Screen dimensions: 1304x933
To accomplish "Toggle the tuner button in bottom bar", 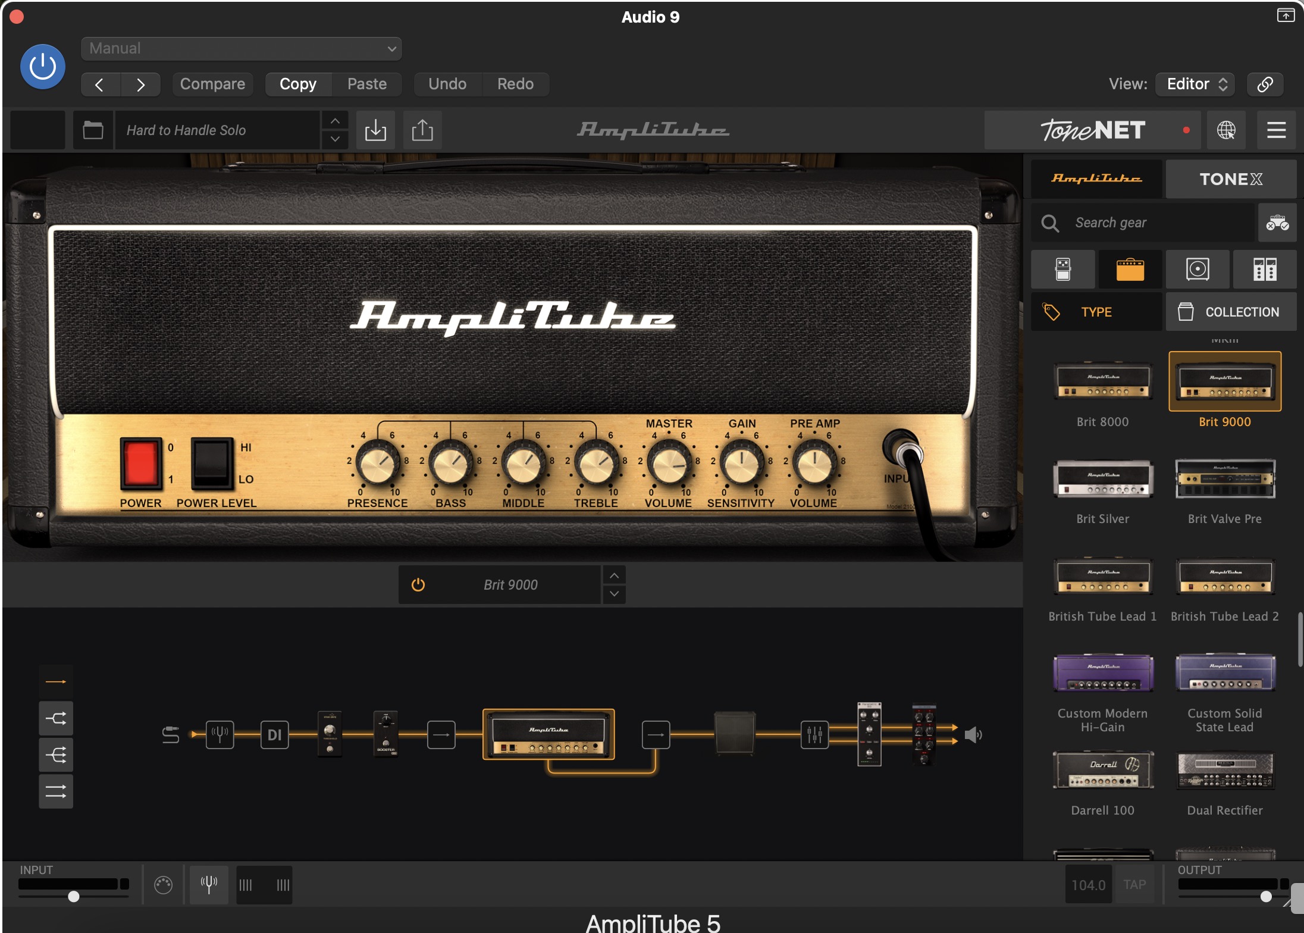I will click(x=209, y=884).
